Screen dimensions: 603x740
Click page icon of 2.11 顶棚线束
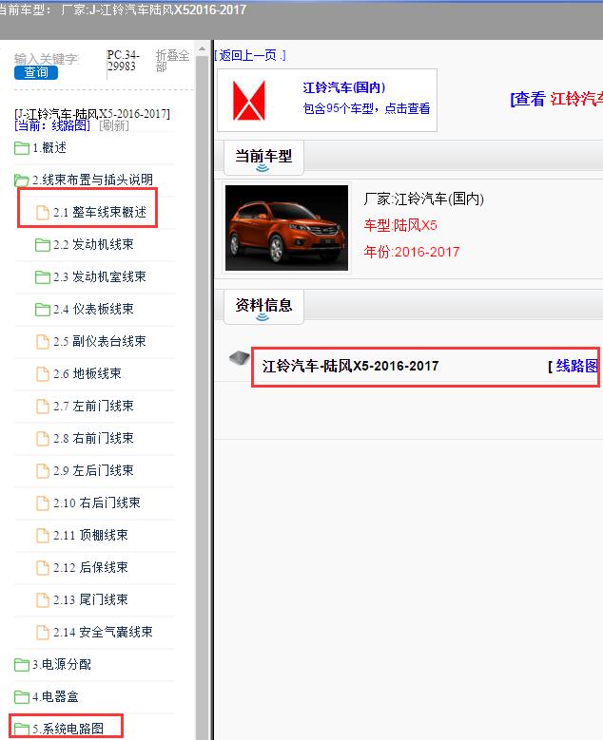pos(43,536)
